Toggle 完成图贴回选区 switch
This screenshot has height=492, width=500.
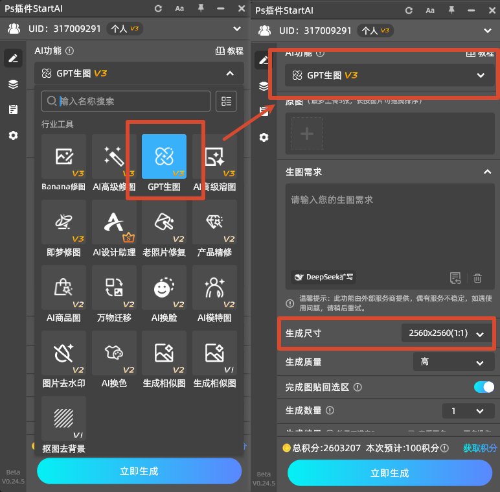484,387
